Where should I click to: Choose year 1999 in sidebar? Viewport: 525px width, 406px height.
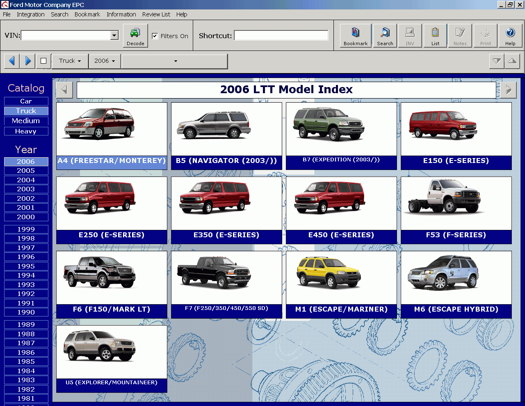(x=26, y=229)
